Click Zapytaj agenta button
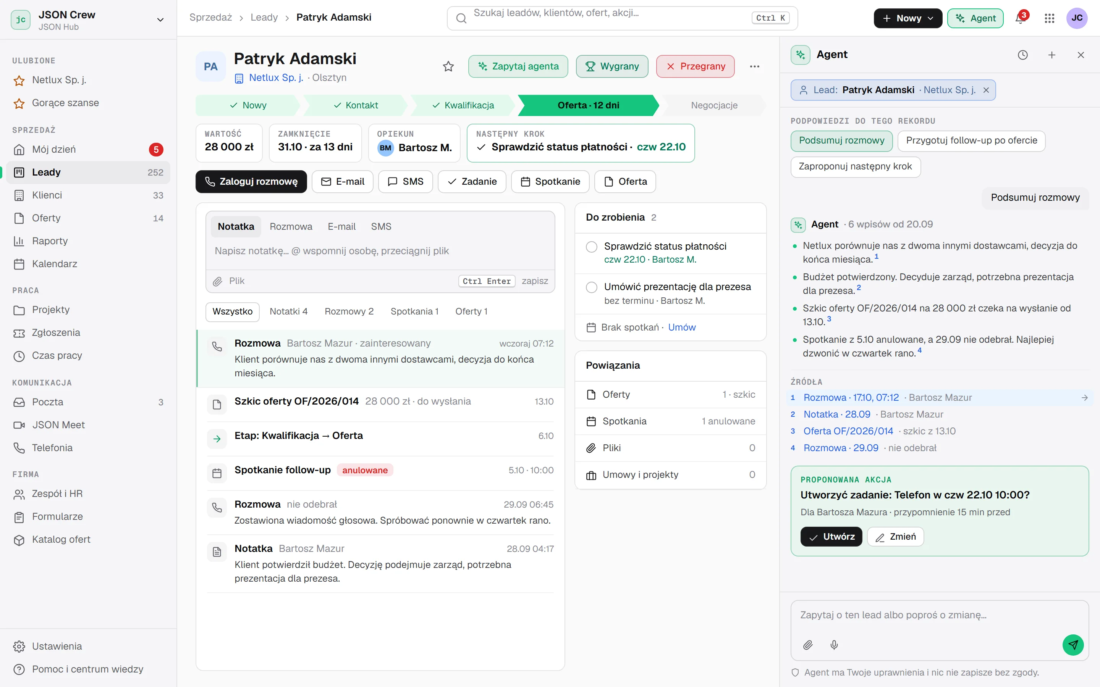The height and width of the screenshot is (687, 1100). tap(518, 66)
